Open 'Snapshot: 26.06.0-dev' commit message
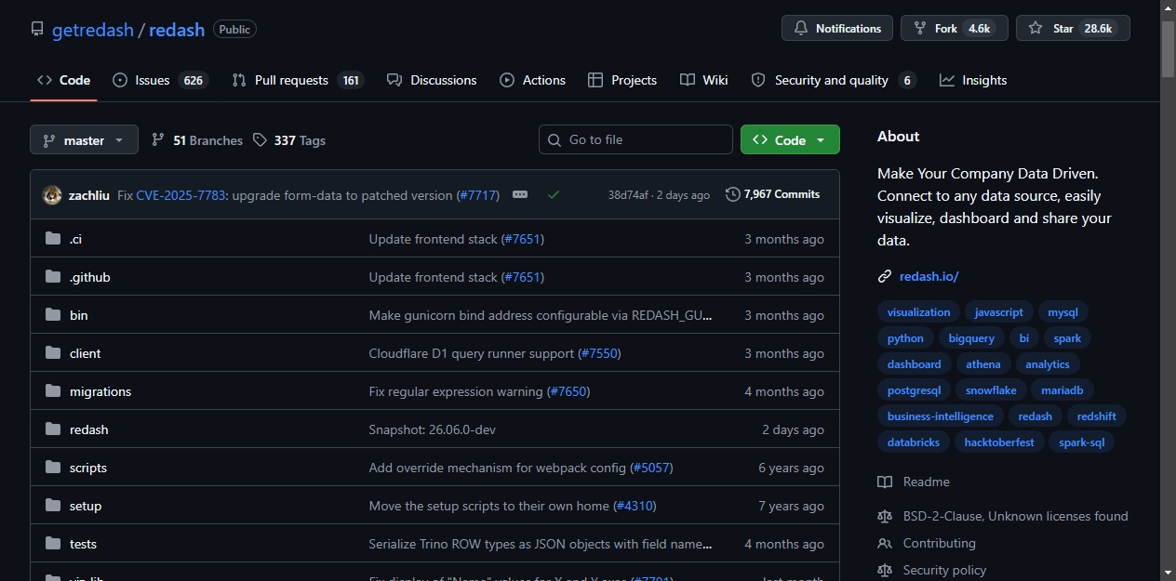Viewport: 1176px width, 581px height. (433, 429)
